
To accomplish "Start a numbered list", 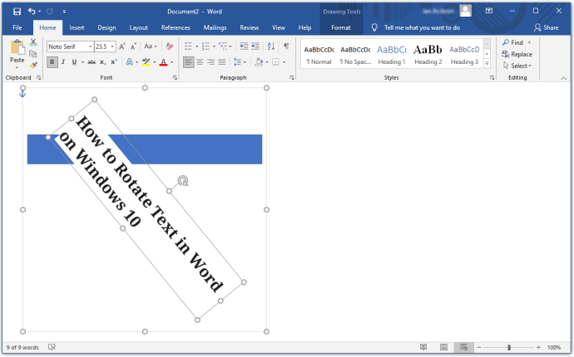I will point(205,46).
